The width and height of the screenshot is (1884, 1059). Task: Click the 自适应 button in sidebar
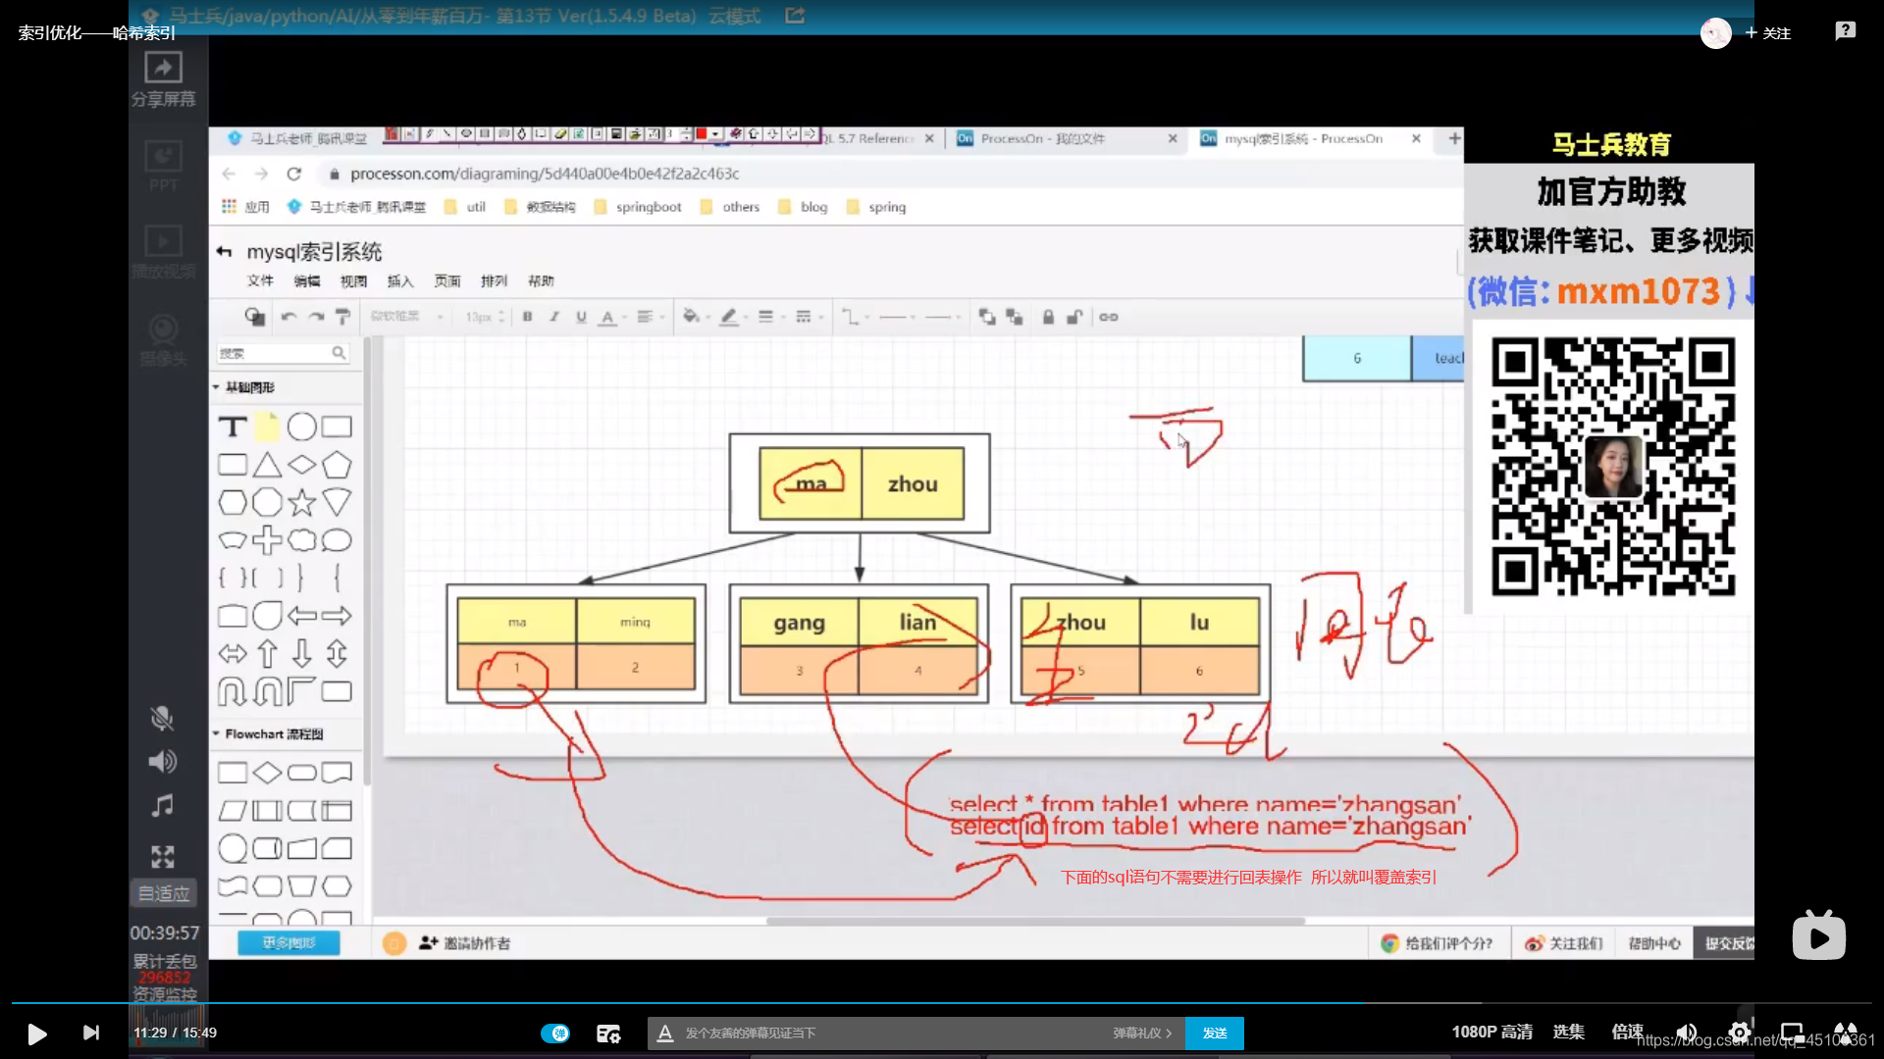pos(163,893)
